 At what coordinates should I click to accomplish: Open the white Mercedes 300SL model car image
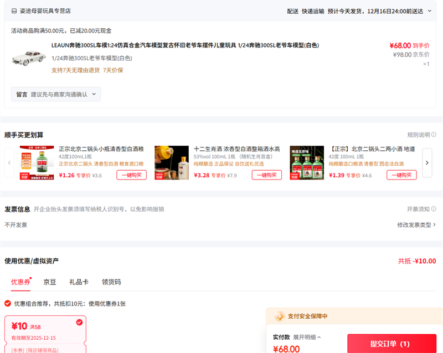tap(28, 57)
